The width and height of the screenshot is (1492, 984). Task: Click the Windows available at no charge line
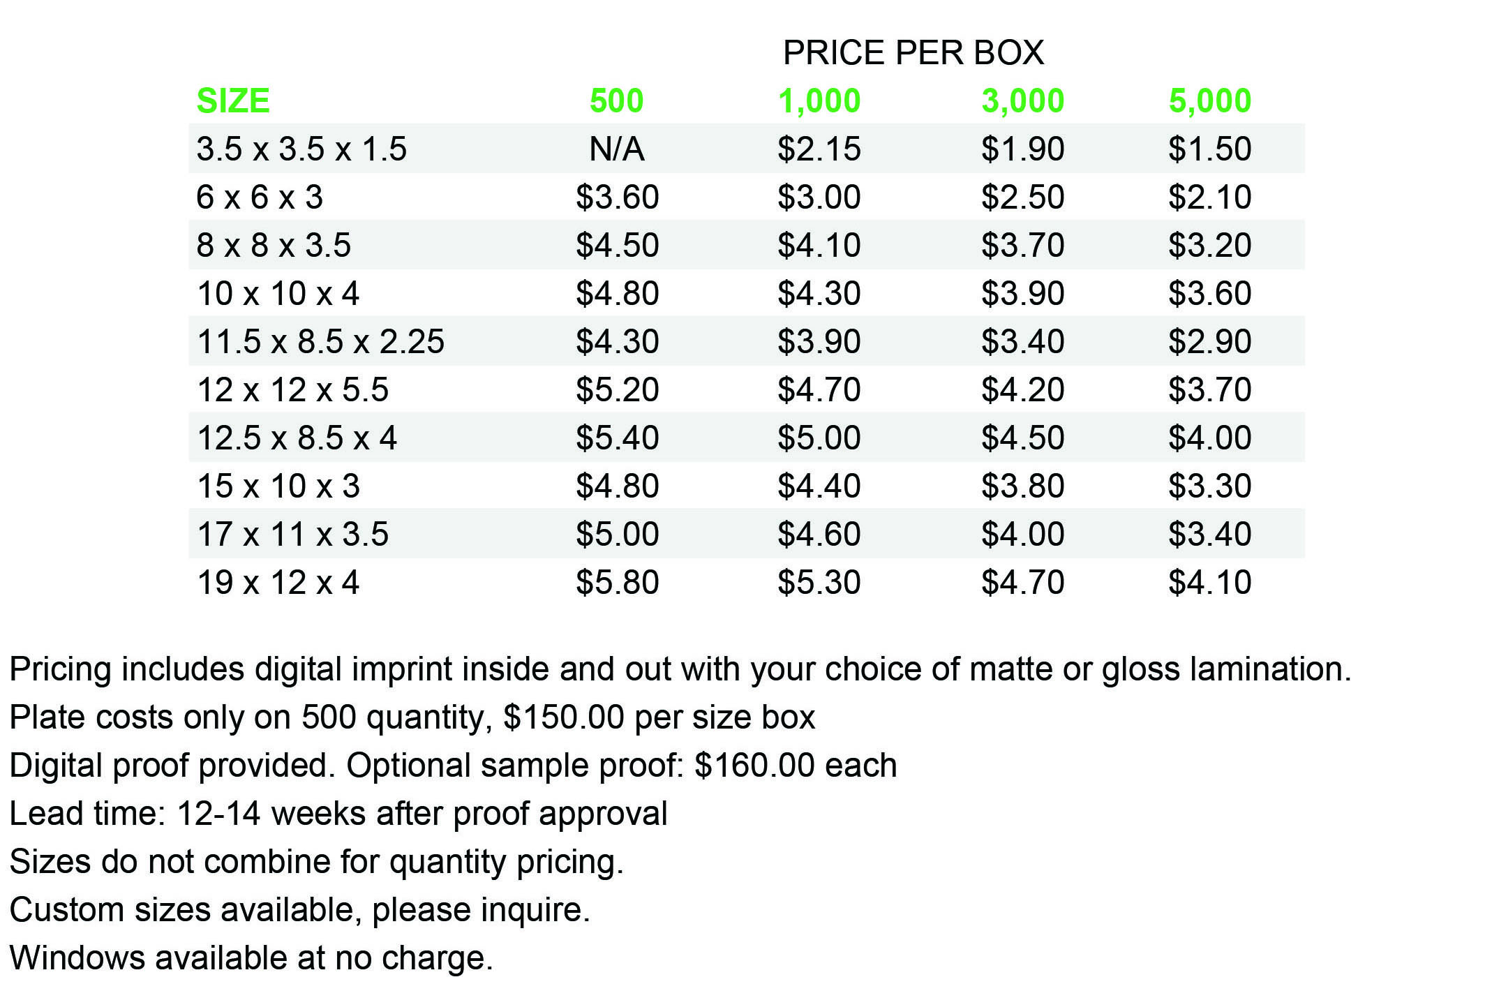(x=251, y=957)
